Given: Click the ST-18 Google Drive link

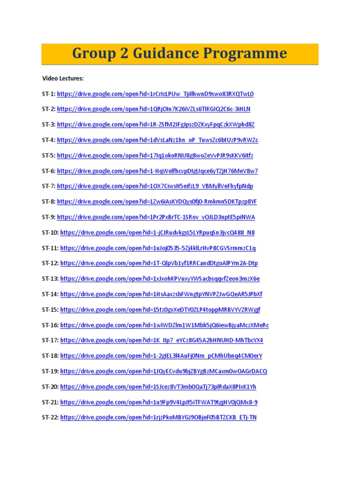Looking at the screenshot, I should click(x=161, y=356).
